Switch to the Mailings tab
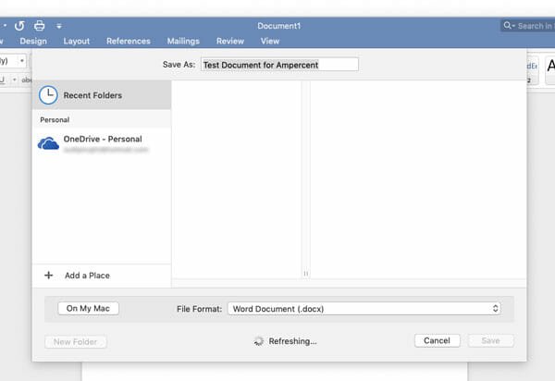This screenshot has width=555, height=381. (x=183, y=41)
